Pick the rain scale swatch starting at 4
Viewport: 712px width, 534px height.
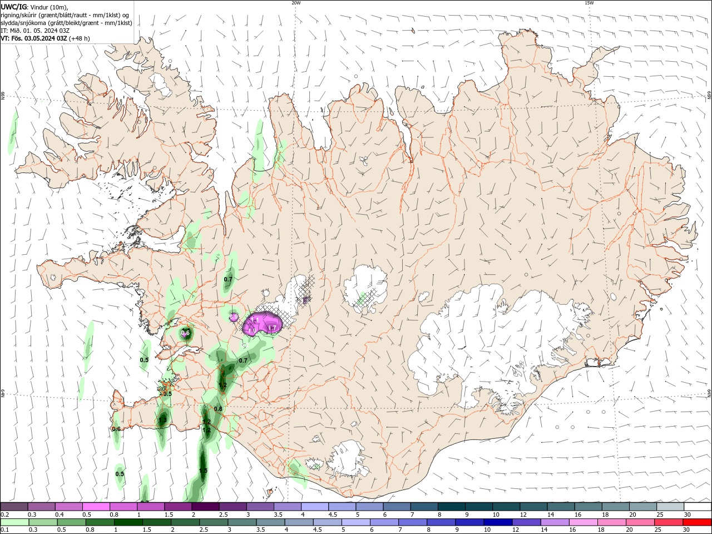pyautogui.click(x=299, y=522)
